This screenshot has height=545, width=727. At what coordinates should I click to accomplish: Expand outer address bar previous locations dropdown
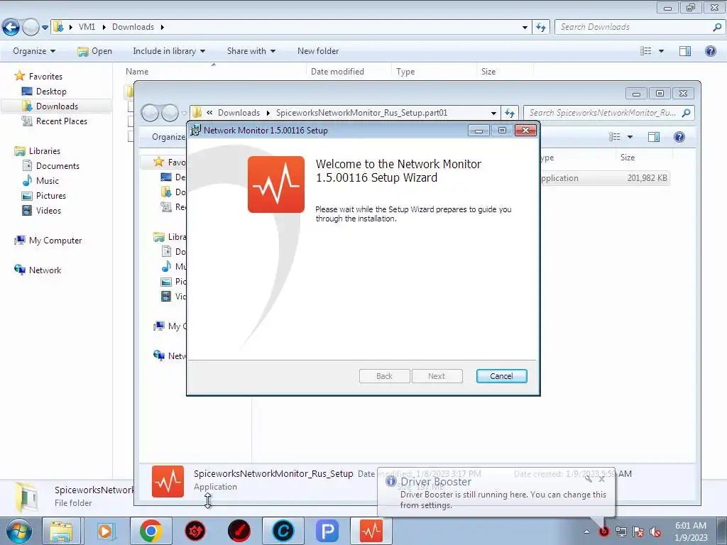click(x=525, y=28)
